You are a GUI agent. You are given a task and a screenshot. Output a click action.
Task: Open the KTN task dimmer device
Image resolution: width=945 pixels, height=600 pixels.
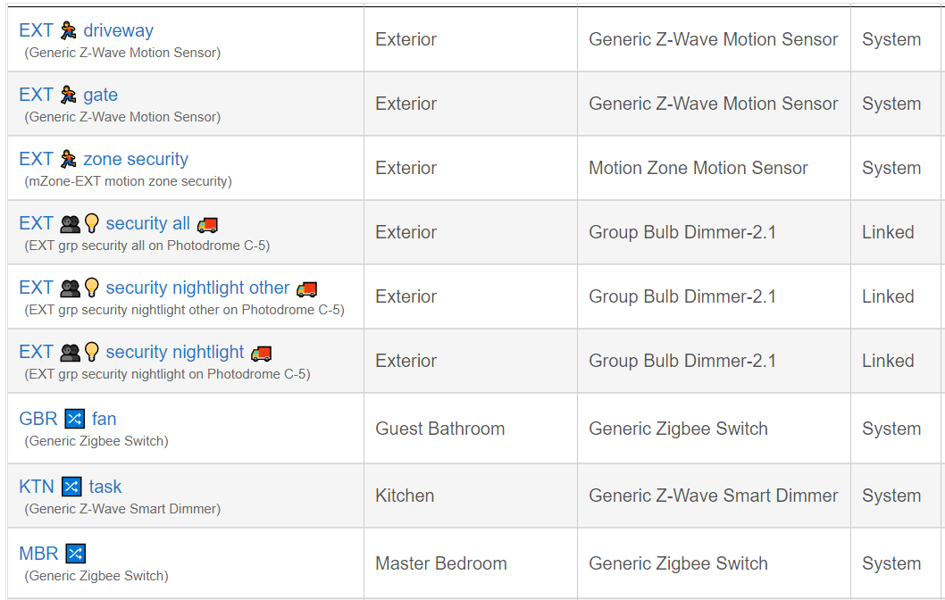pos(70,486)
